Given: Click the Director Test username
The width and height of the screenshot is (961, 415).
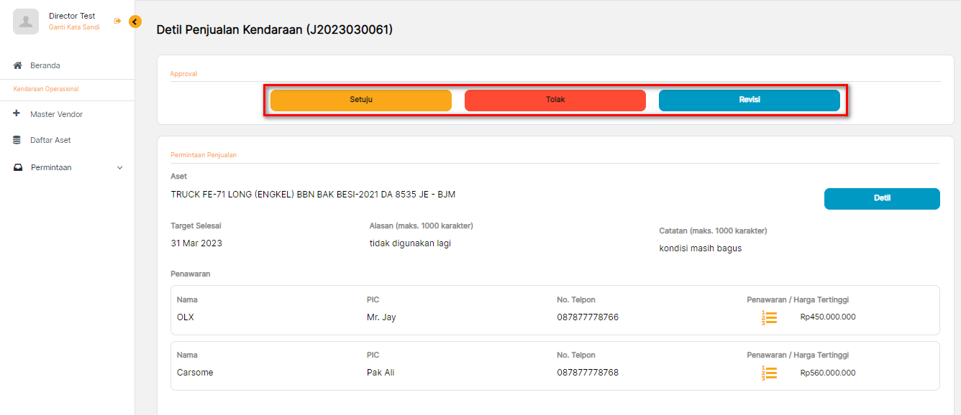Looking at the screenshot, I should click(x=72, y=16).
